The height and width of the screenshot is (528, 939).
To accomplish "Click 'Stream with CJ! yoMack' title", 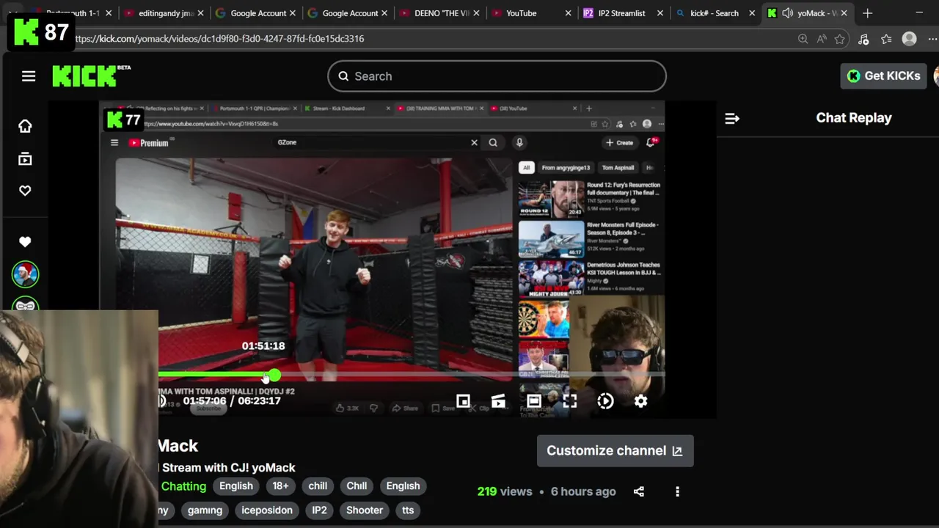I will click(229, 468).
